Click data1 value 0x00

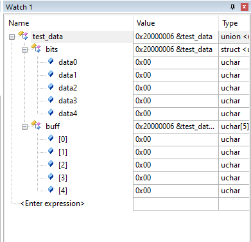176,75
